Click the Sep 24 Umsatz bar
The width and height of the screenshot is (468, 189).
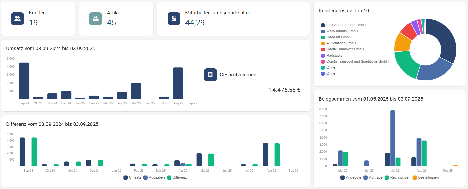(24, 81)
